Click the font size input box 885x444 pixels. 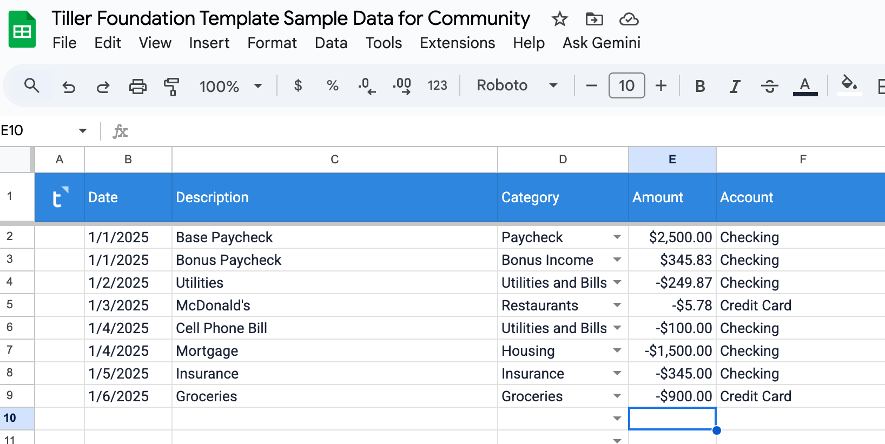point(626,85)
